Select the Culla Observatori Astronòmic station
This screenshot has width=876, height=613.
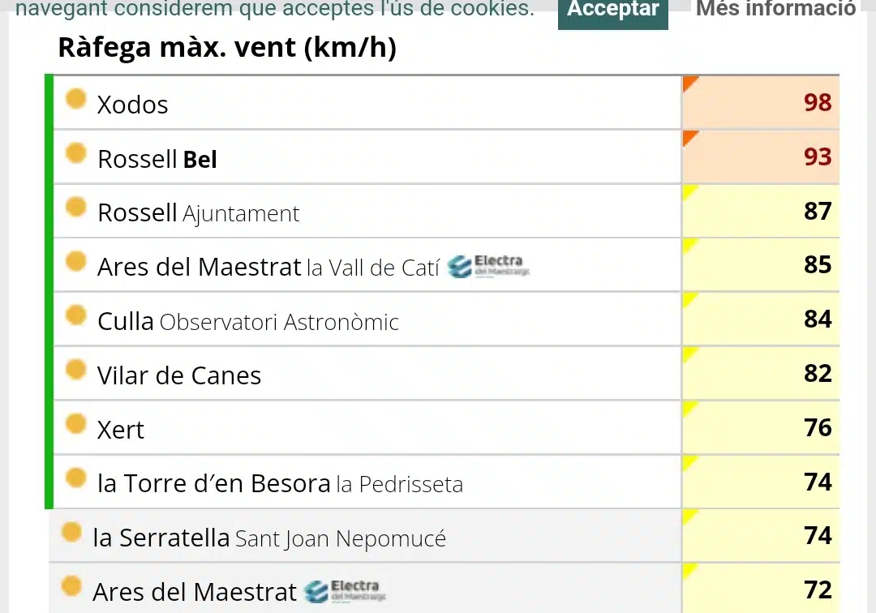click(x=248, y=322)
